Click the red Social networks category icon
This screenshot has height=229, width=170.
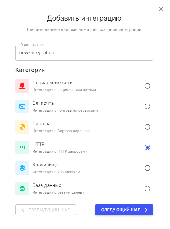(22, 86)
